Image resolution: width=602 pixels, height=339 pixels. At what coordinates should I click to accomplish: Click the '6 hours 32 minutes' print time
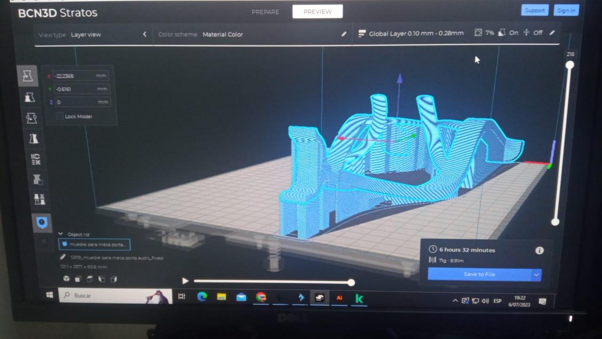(x=467, y=250)
